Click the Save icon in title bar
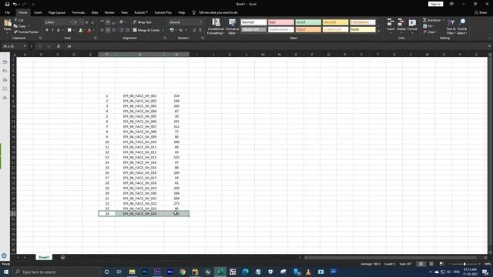This screenshot has height=277, width=493. click(x=7, y=4)
